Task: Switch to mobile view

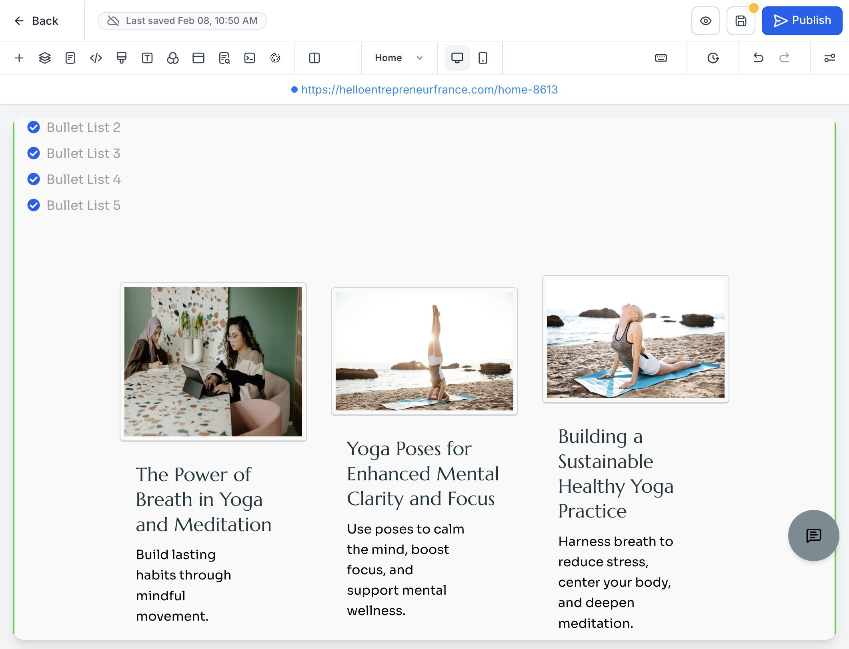Action: click(x=483, y=58)
